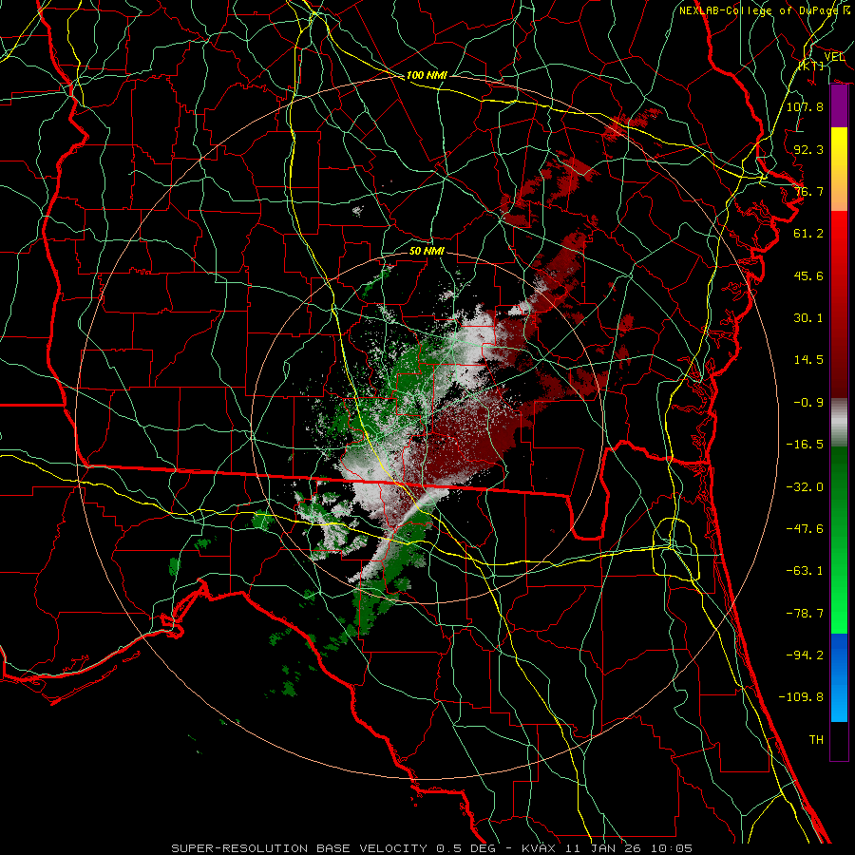Click the -109.8 legend value
Viewport: 855px width, 855px height.
coord(801,697)
